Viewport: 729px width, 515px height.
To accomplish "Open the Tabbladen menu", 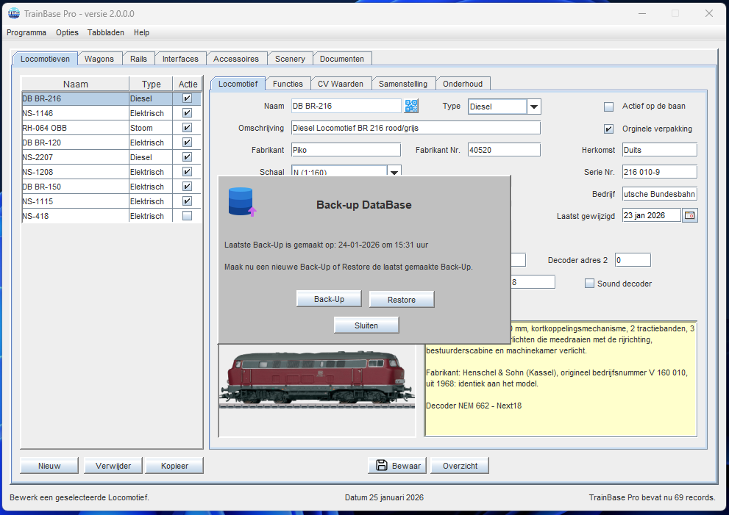I will pyautogui.click(x=105, y=32).
